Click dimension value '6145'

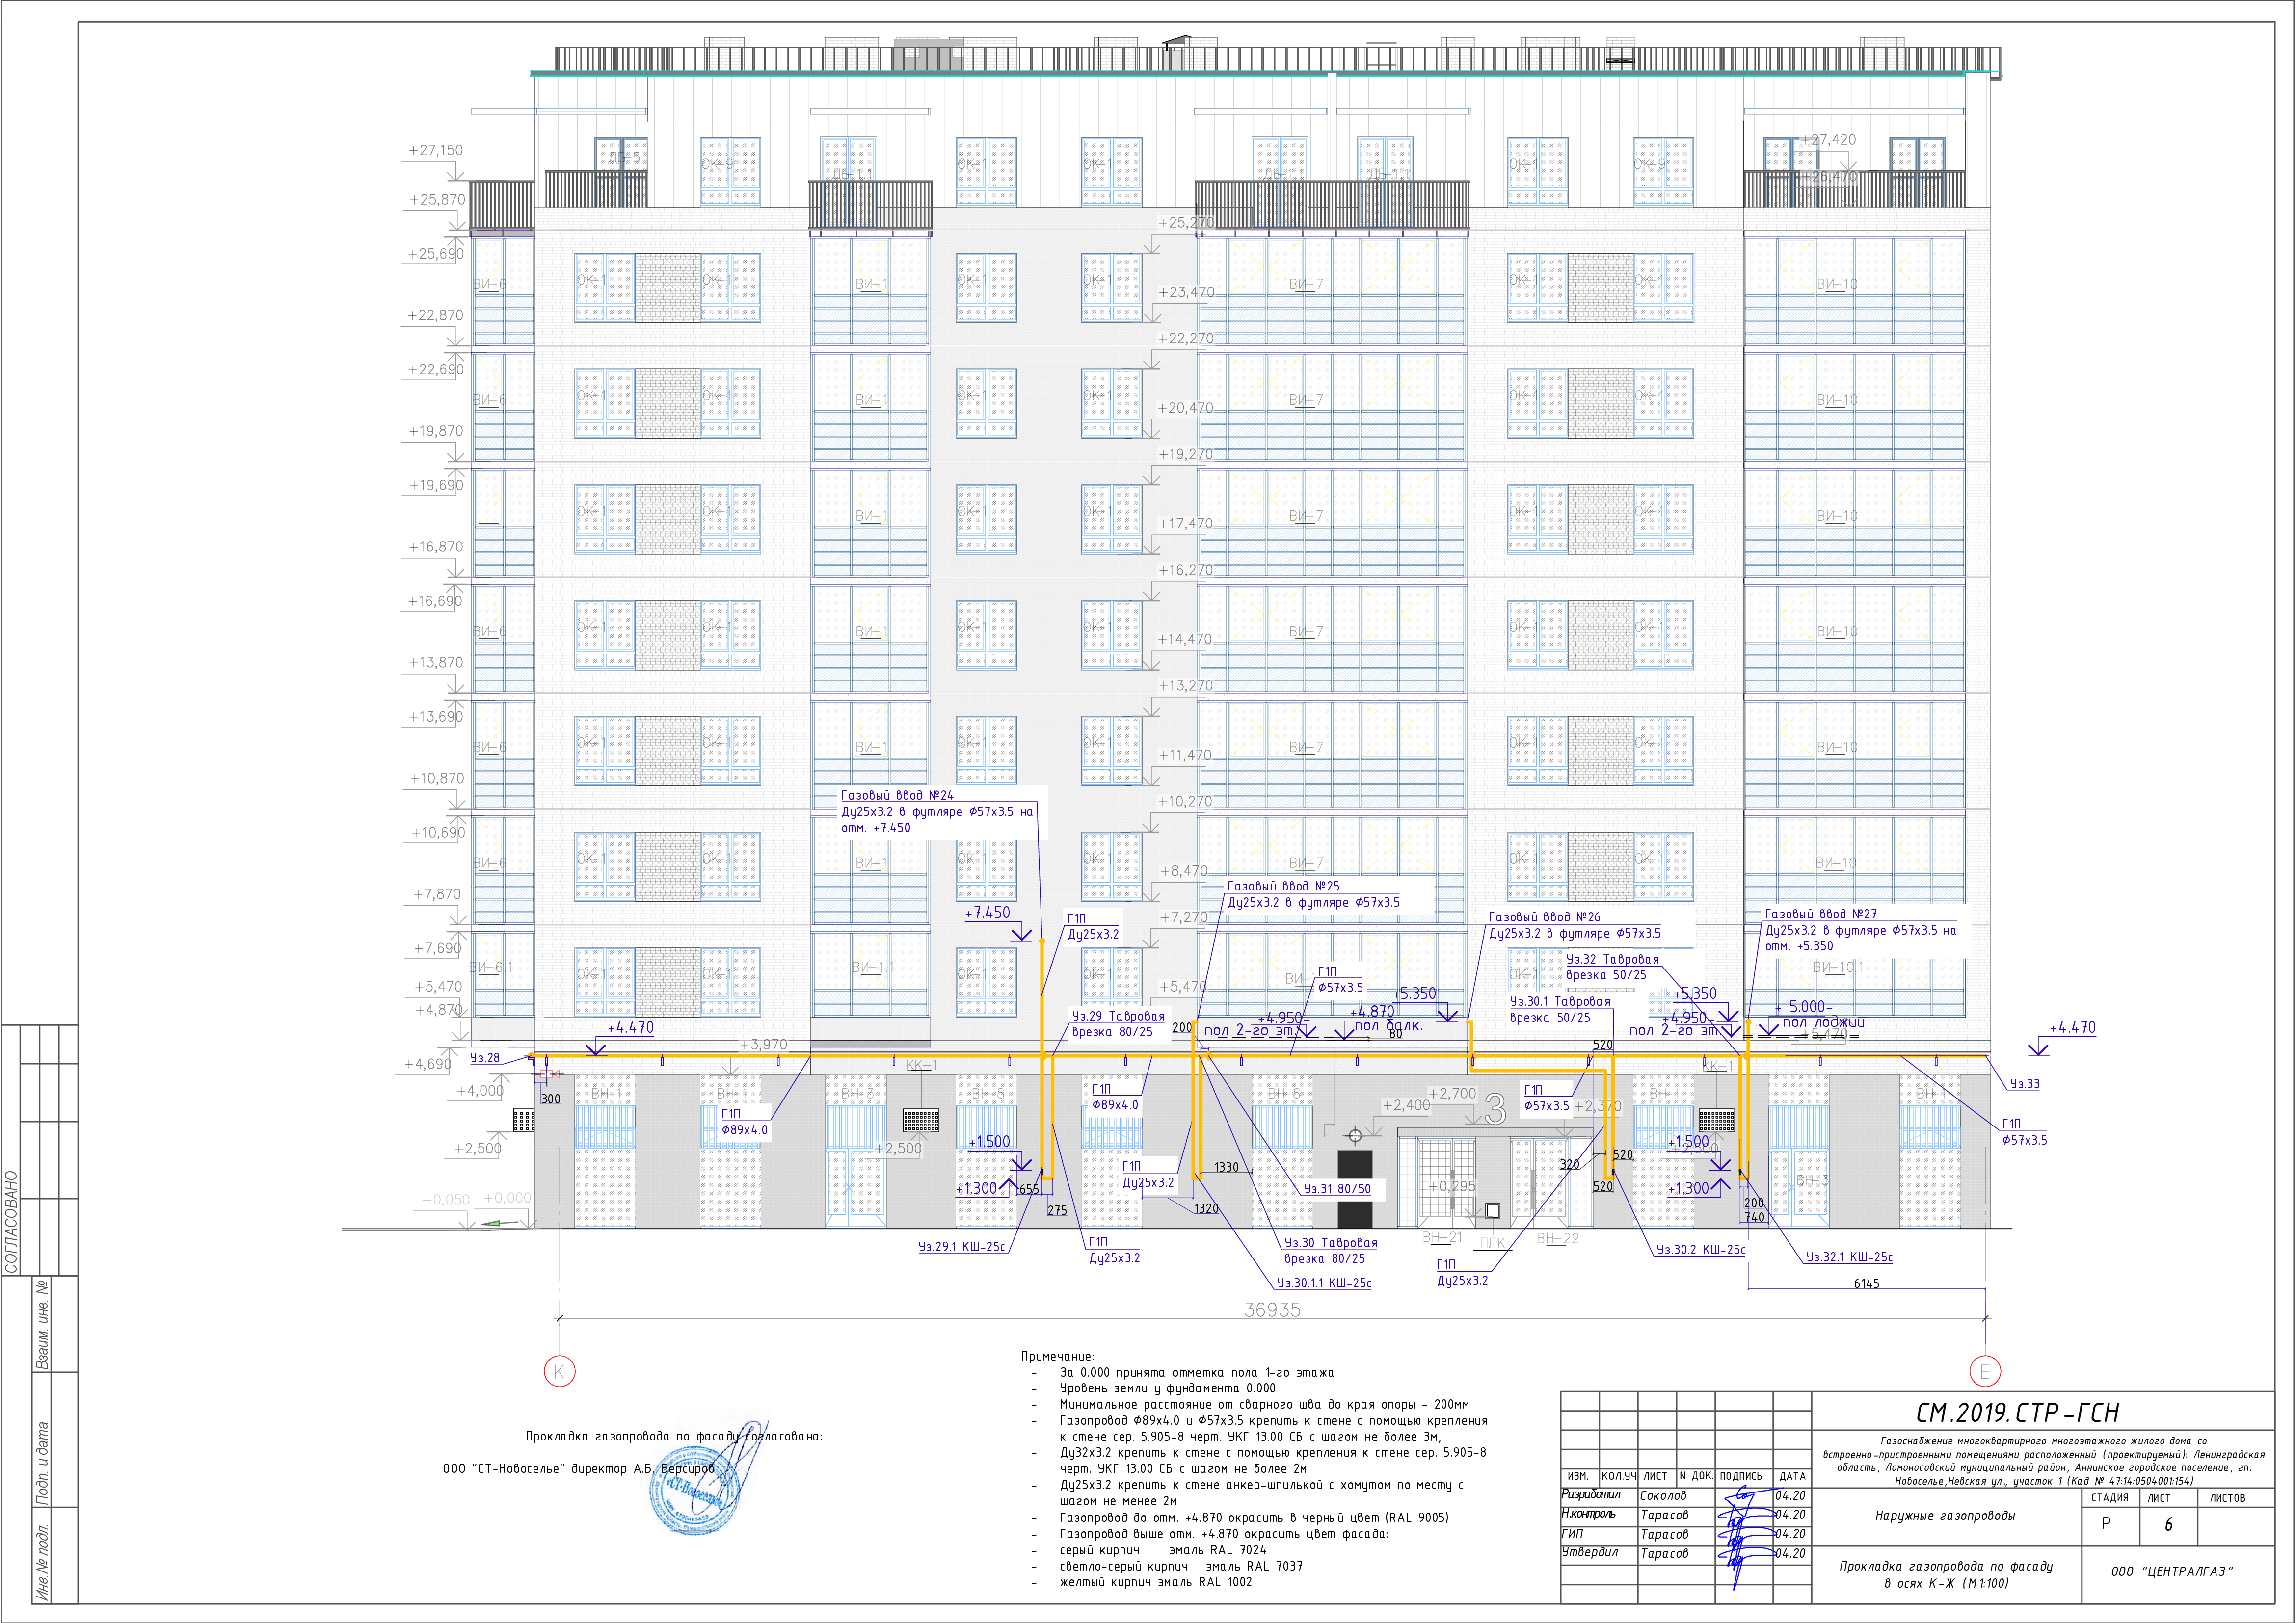(1866, 1284)
